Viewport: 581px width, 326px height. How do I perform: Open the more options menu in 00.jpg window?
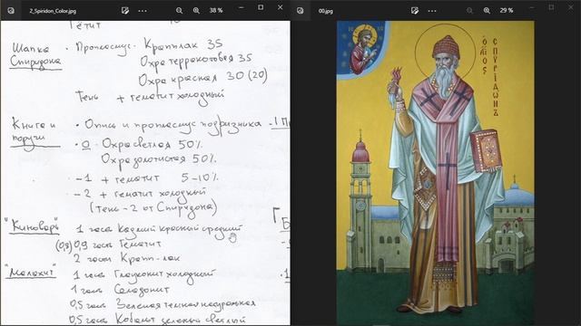tap(432, 11)
